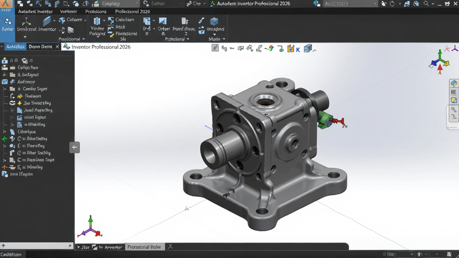Click the topmost icon in right side navigation bar
459x258 pixels.
point(454,84)
